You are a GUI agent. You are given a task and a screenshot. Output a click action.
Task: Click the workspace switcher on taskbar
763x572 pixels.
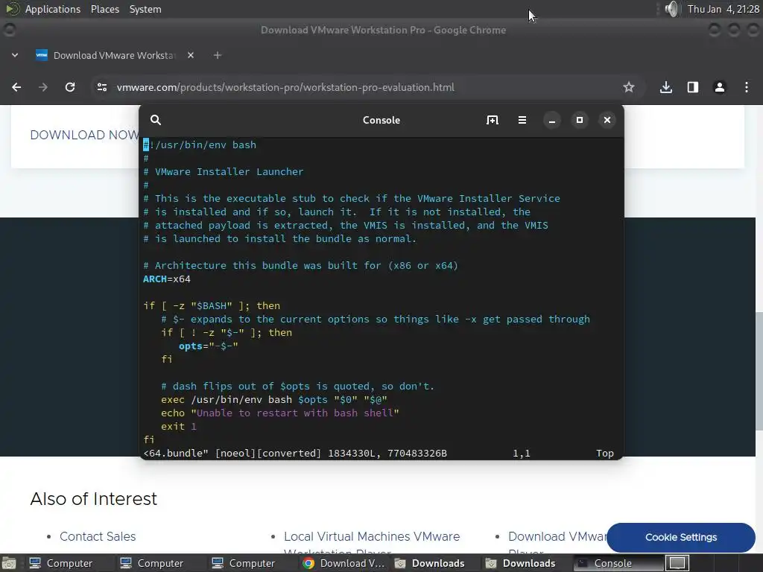click(x=677, y=563)
